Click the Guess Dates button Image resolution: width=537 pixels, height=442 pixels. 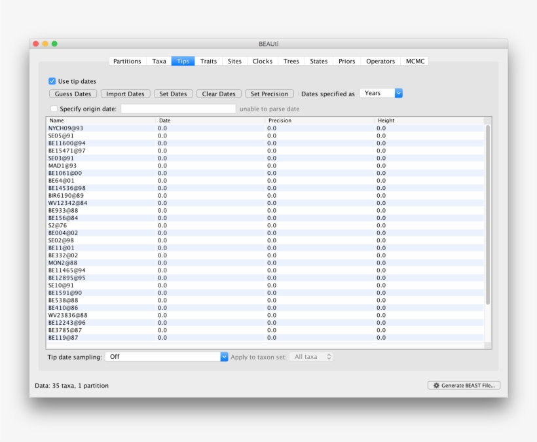pos(72,93)
